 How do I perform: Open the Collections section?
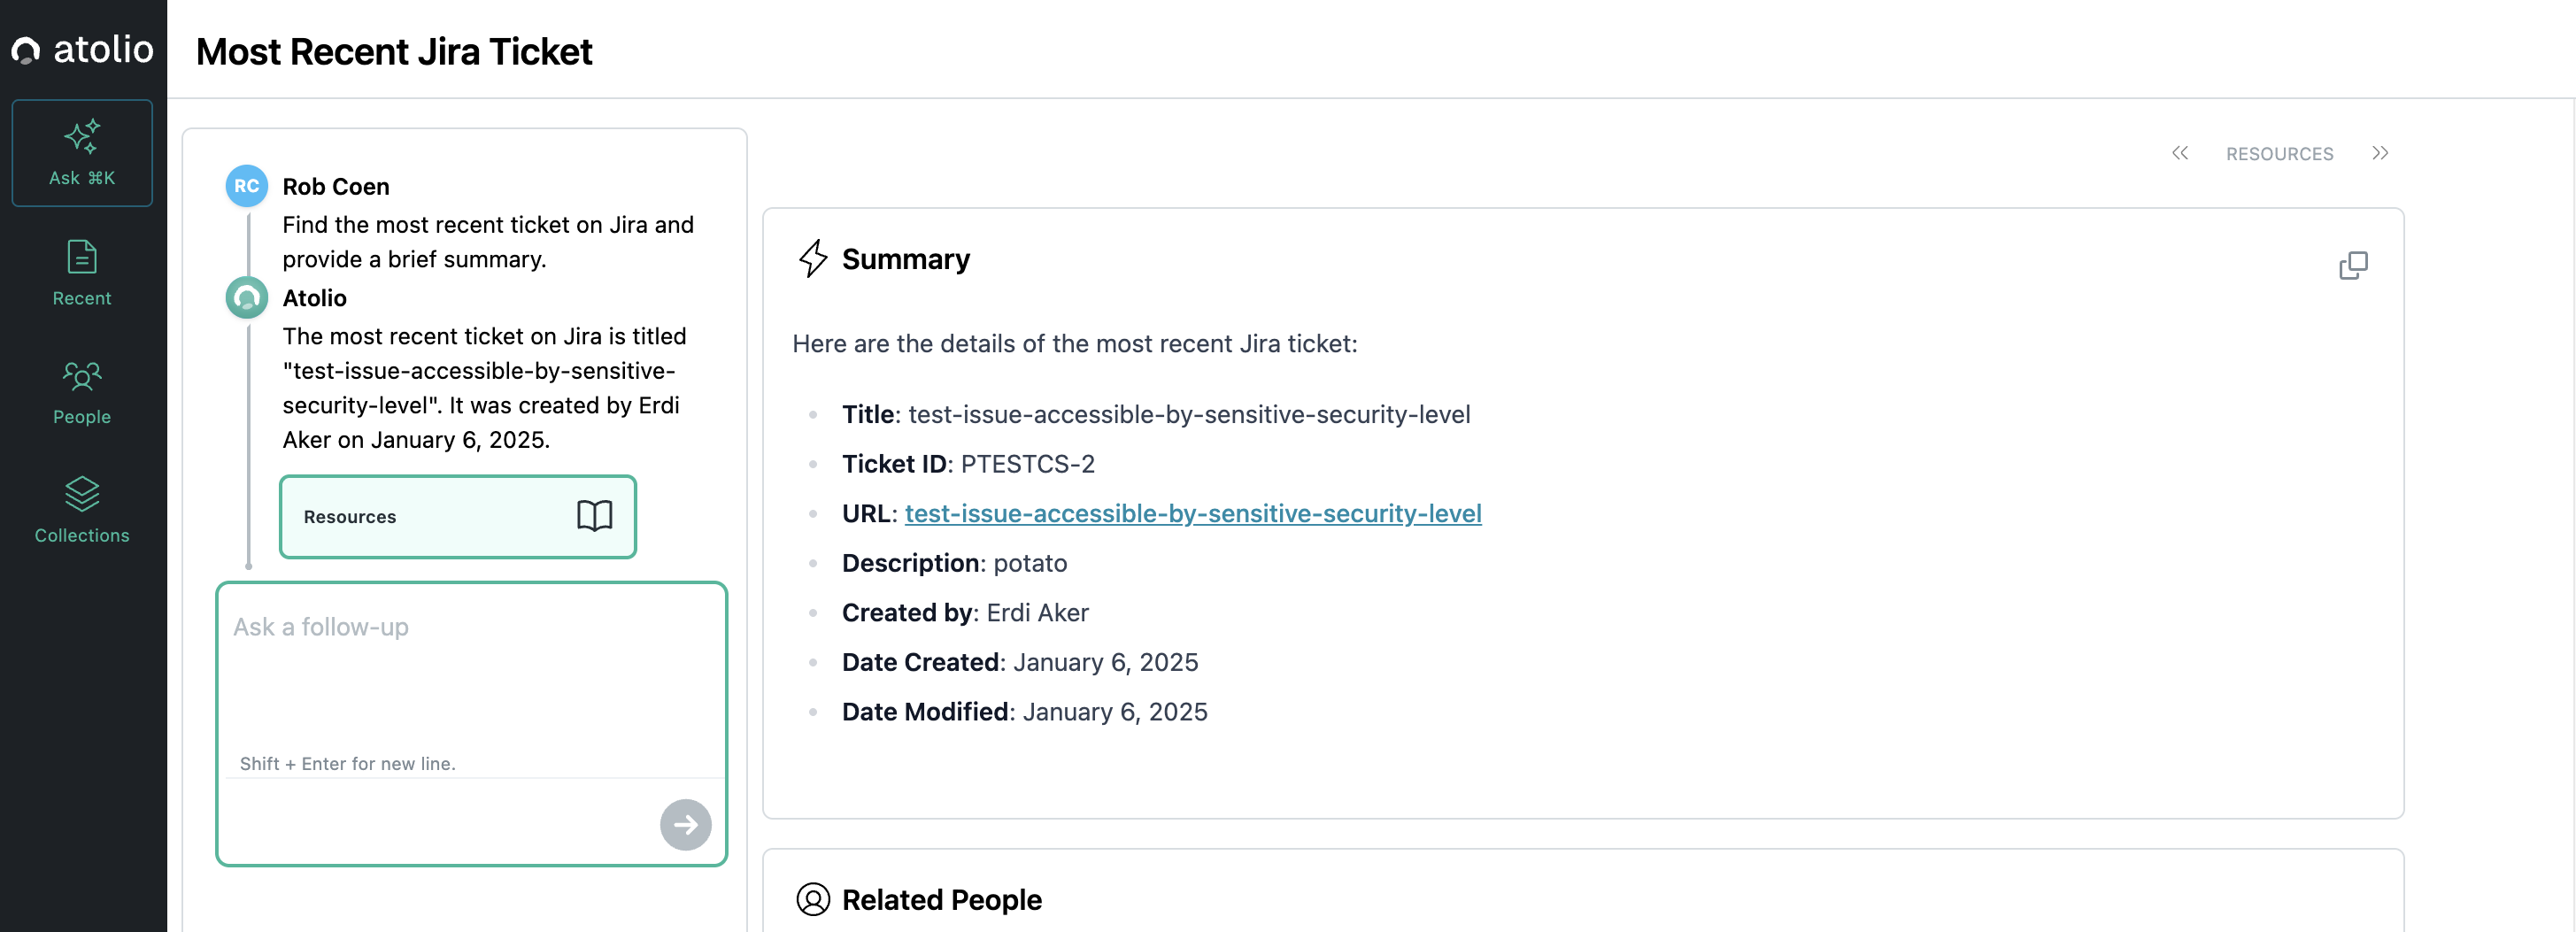[x=82, y=510]
